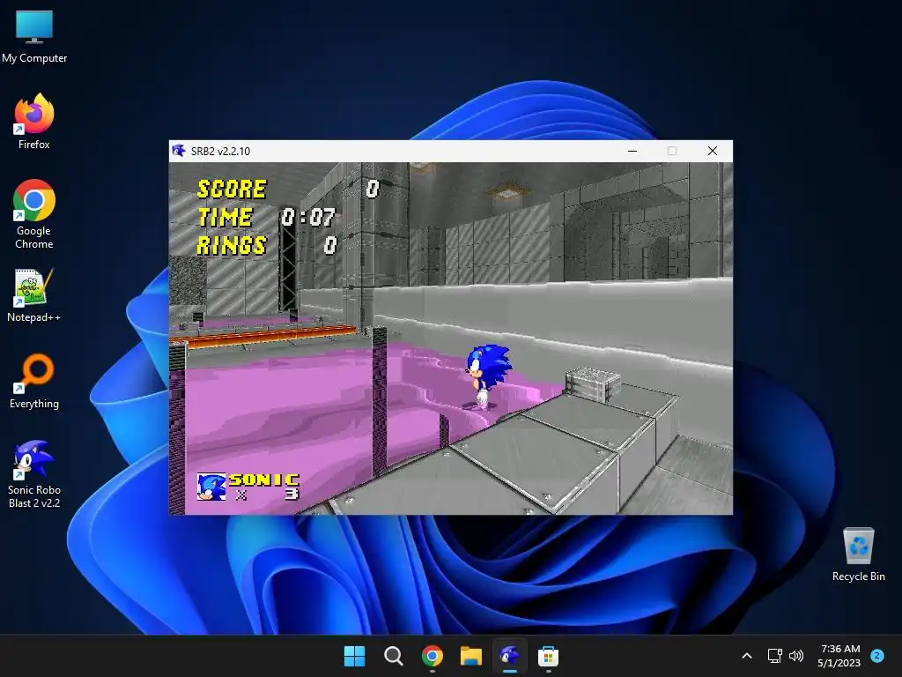Viewport: 902px width, 677px height.
Task: Close the SRB2 v2.2.10 window
Action: click(x=712, y=151)
